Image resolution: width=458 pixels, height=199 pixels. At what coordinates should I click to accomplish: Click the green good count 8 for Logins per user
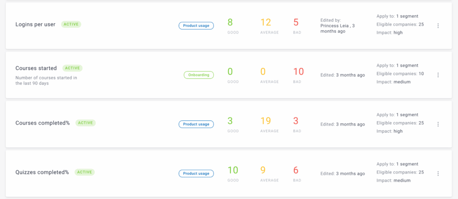pos(230,22)
